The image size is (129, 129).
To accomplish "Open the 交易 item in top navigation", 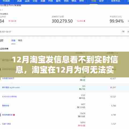I will 35,1.
